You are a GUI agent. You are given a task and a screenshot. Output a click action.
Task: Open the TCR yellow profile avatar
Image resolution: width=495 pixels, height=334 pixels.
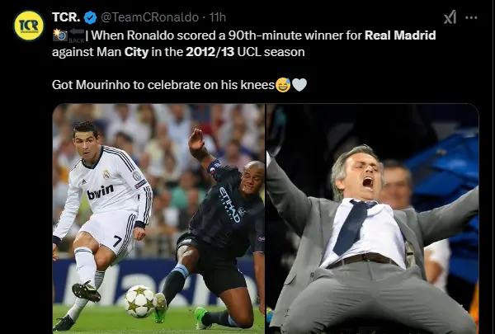click(x=29, y=26)
